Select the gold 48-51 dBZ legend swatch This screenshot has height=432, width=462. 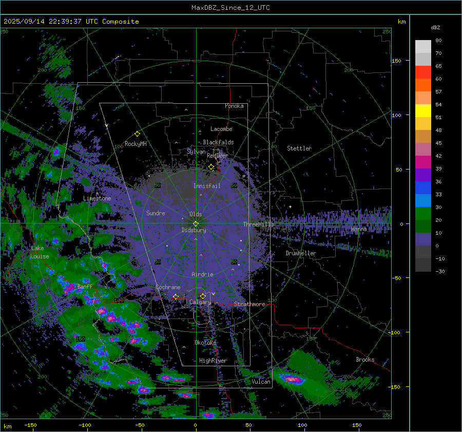point(423,124)
